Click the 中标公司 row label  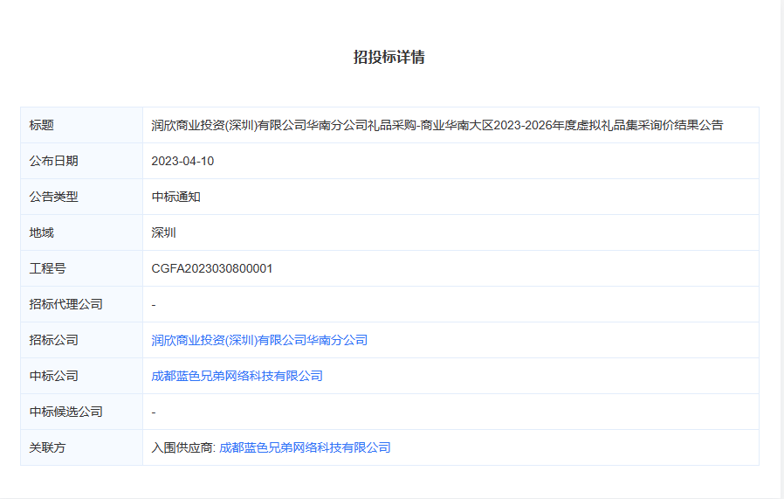coord(53,376)
